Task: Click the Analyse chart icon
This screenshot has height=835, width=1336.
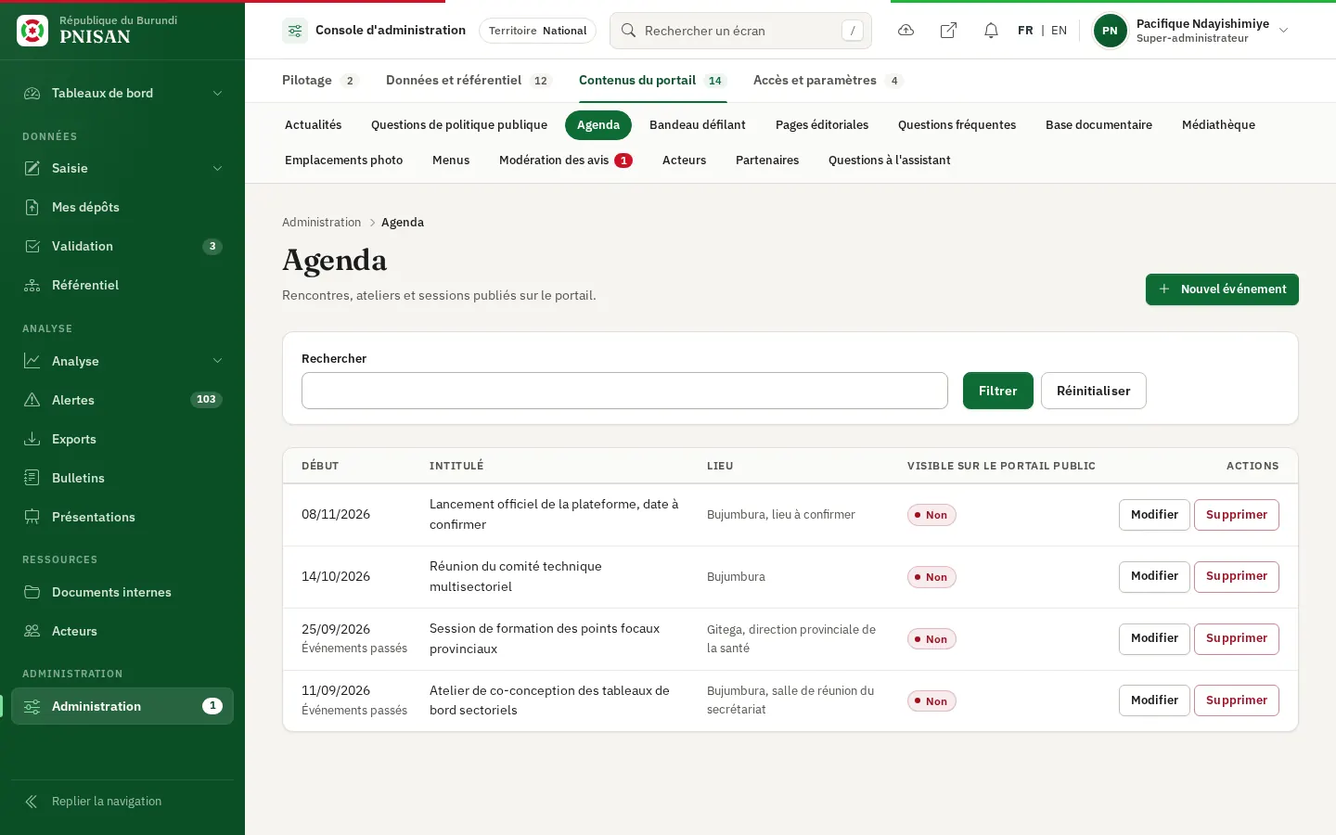Action: tap(32, 361)
